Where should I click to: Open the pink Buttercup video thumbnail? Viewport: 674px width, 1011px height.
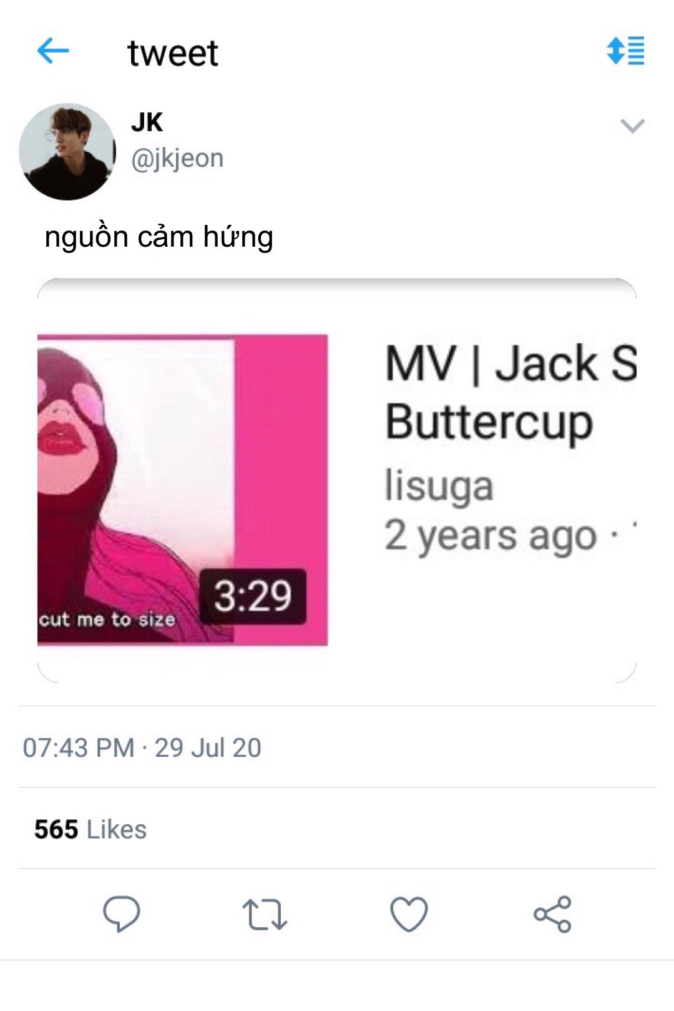(x=182, y=490)
